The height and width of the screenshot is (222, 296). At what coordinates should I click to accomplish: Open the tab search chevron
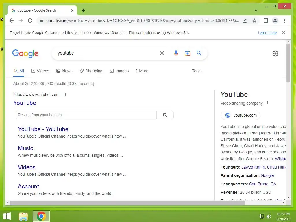tap(256, 10)
